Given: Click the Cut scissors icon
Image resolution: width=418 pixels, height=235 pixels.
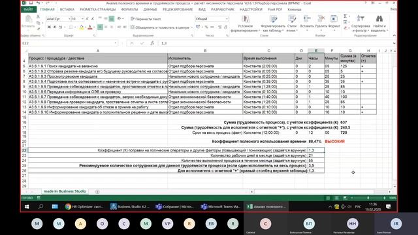Looking at the screenshot, I should click(39, 17).
